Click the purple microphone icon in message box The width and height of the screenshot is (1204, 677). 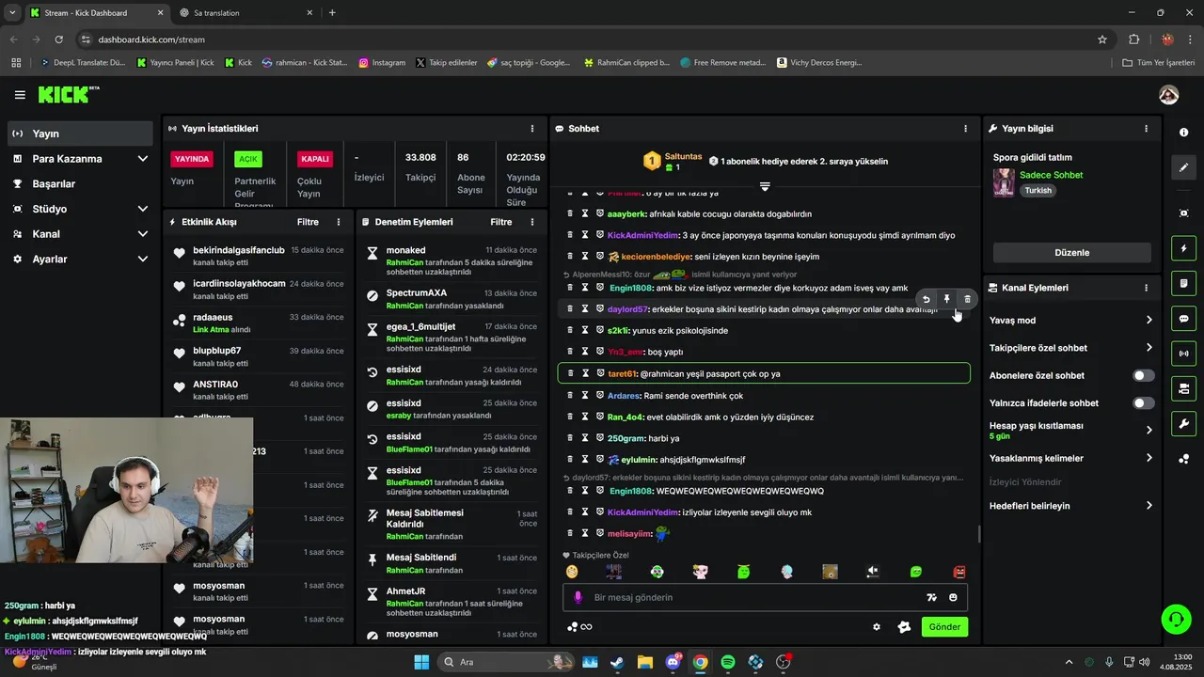tap(578, 597)
